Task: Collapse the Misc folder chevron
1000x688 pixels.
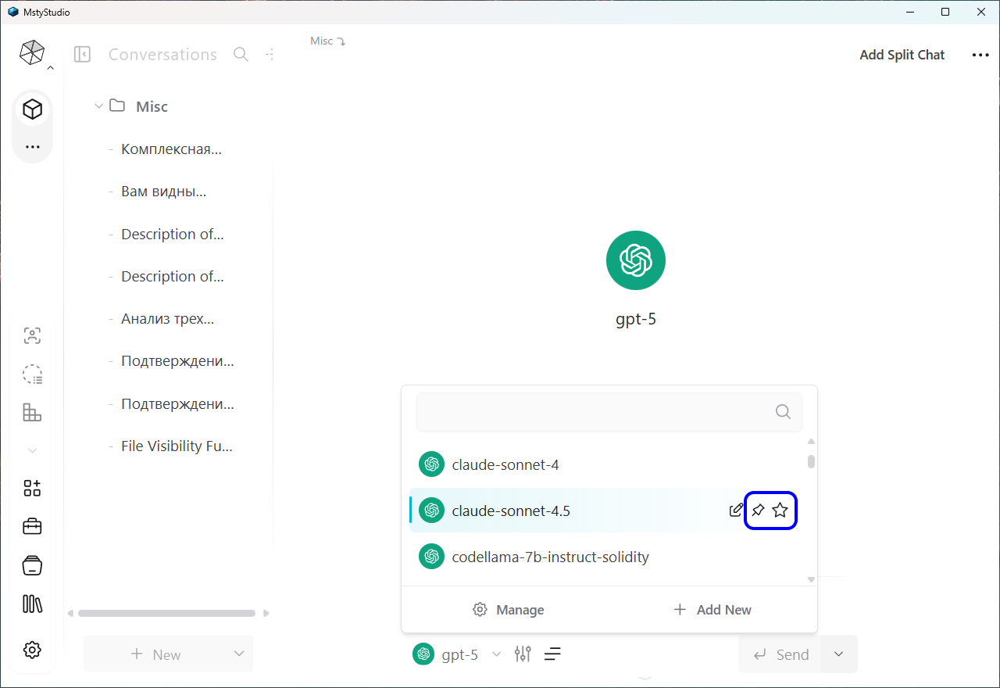Action: tap(98, 106)
